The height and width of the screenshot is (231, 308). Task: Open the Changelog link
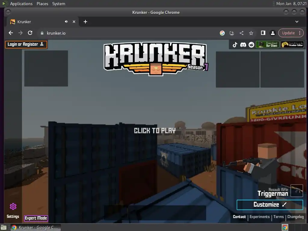(x=295, y=217)
